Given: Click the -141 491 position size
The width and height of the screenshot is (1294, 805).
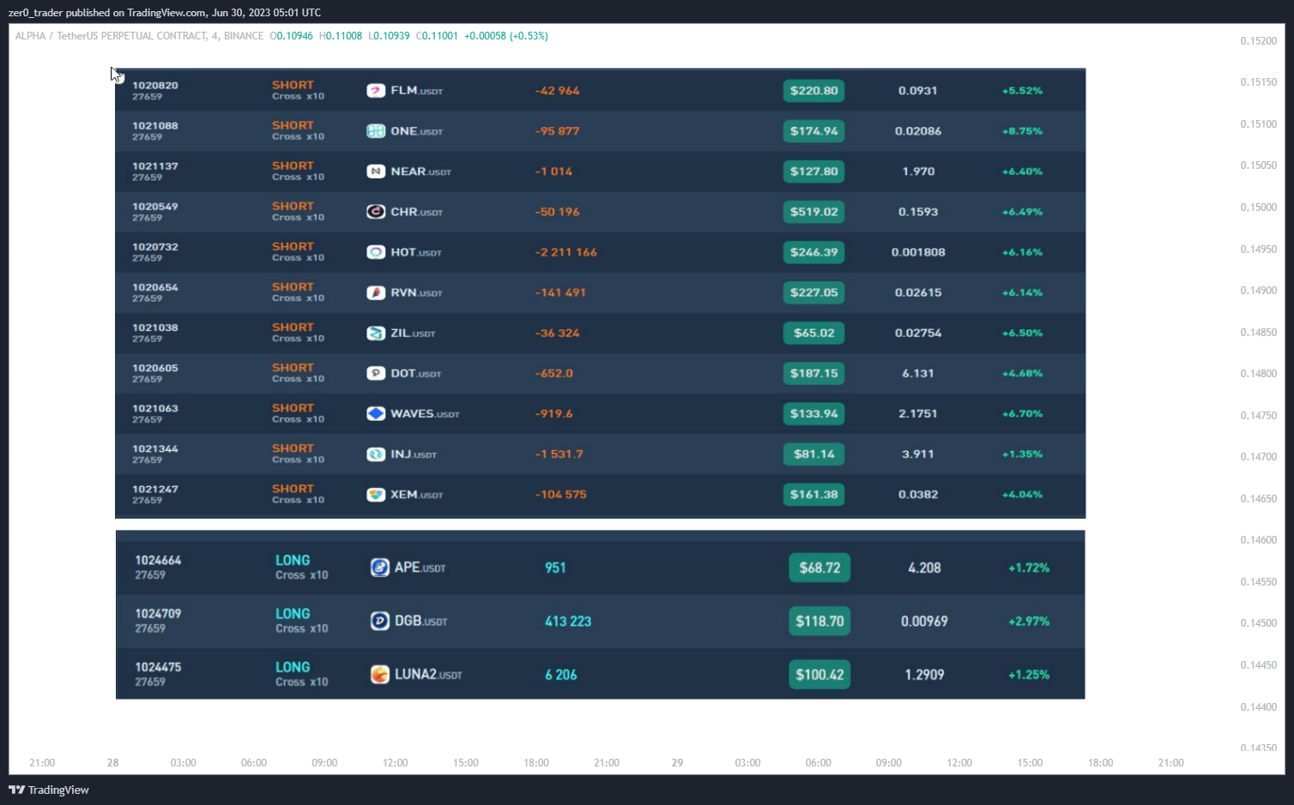Looking at the screenshot, I should point(560,292).
